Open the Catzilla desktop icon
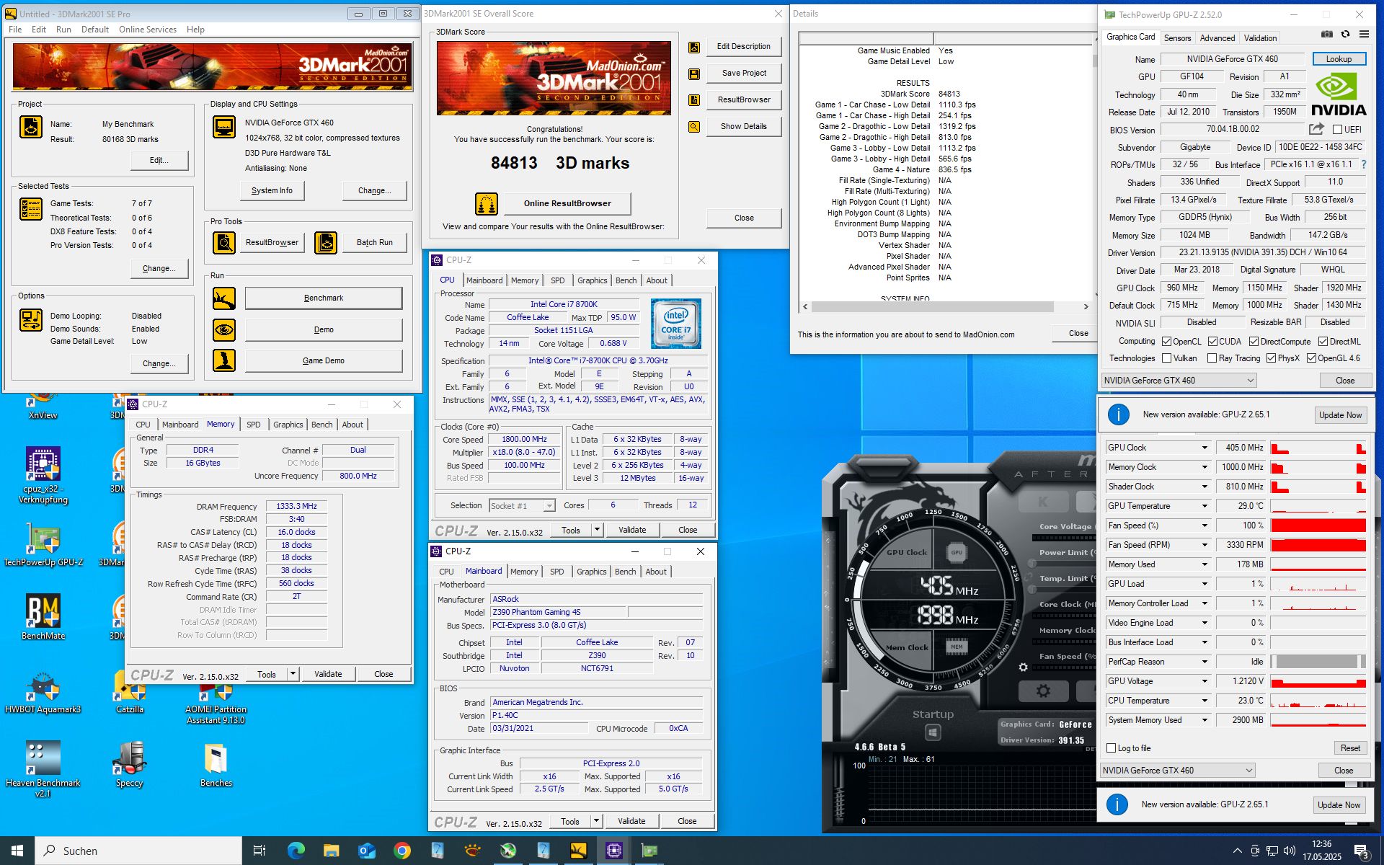 [x=130, y=686]
